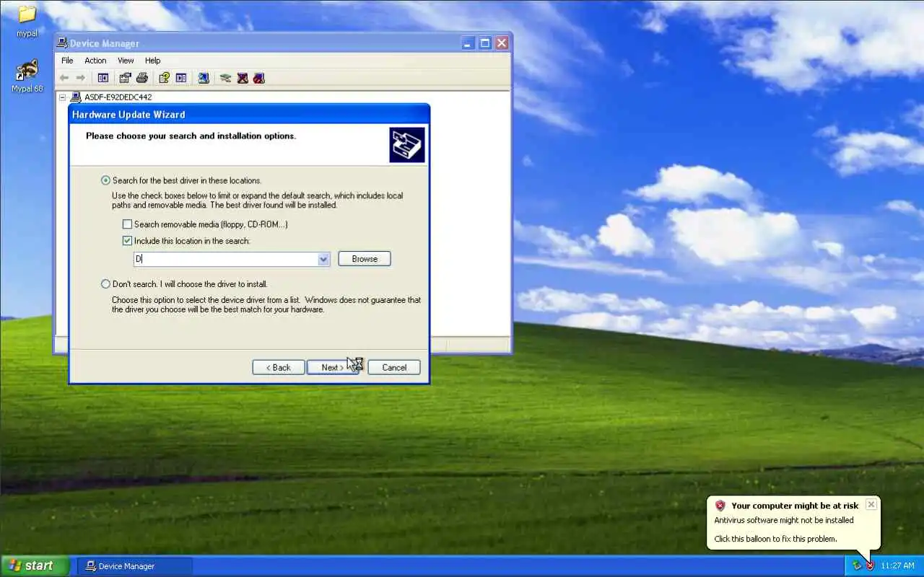Select the ASDF-E92DEDC442 tree root label
Image resolution: width=924 pixels, height=577 pixels.
point(118,97)
